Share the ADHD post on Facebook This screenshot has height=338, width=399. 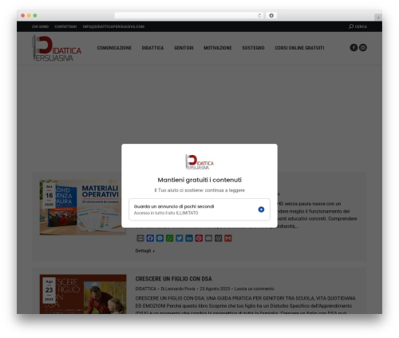pyautogui.click(x=150, y=238)
